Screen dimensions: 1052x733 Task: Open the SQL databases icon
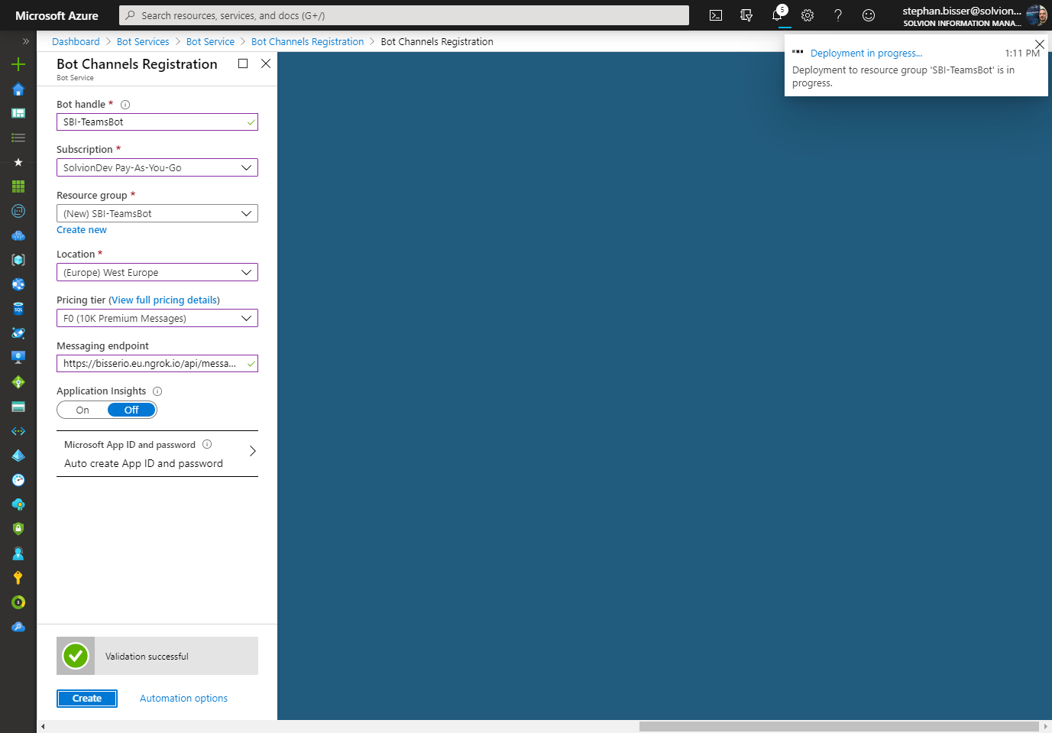[18, 309]
